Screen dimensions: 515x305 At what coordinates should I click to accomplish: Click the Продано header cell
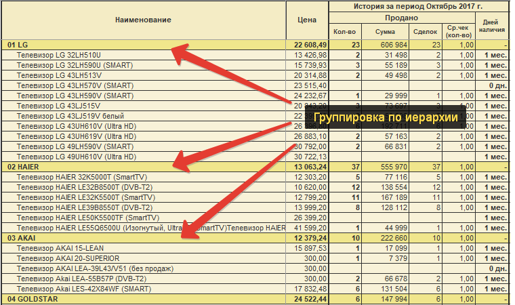pos(402,18)
